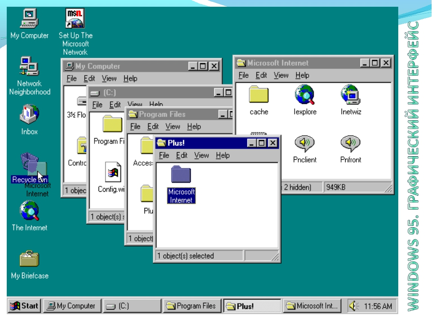Screen dimensions: 432x324
Task: Select the Pnclient icon
Action: (305, 149)
